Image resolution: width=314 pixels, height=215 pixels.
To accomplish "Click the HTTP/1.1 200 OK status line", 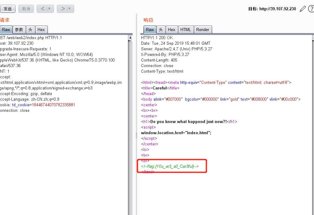I will [157, 38].
